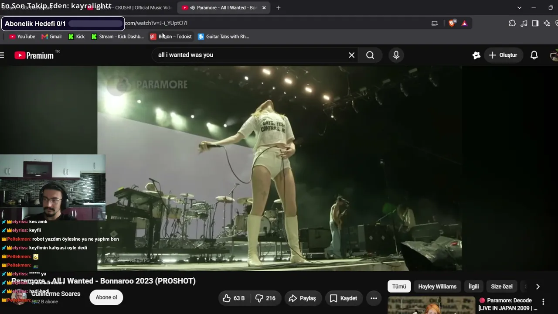Image resolution: width=558 pixels, height=314 pixels.
Task: Like the video with thumbs up
Action: [234, 298]
